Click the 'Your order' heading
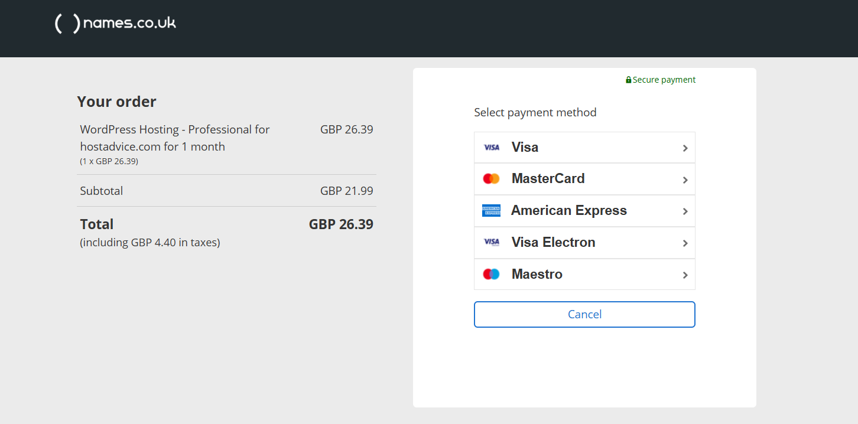The width and height of the screenshot is (858, 424). point(116,102)
